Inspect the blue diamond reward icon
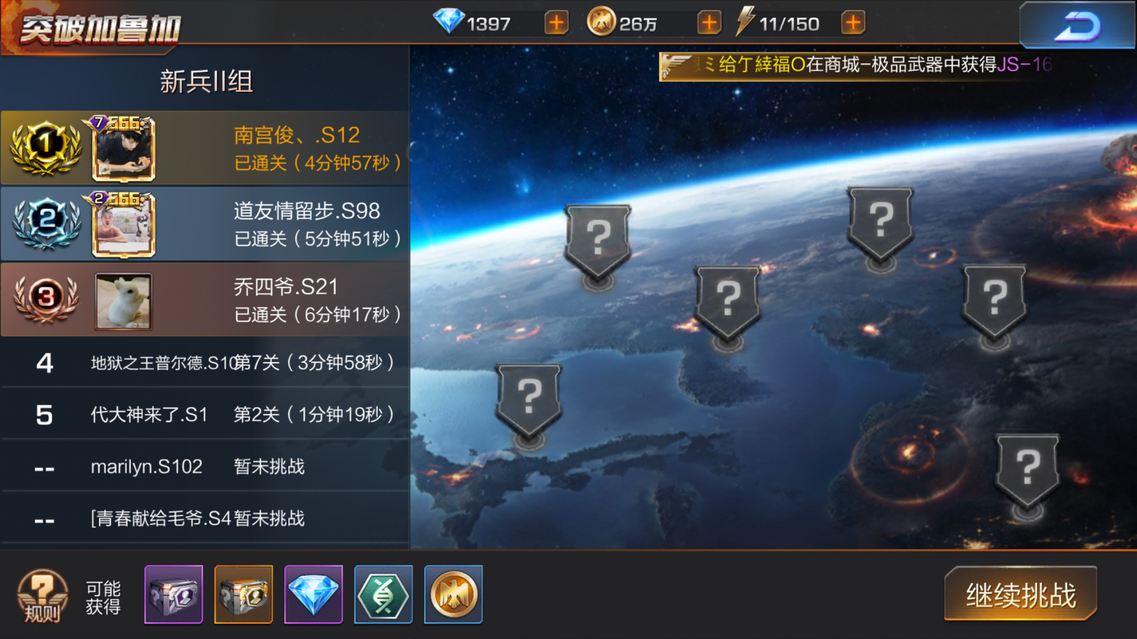 (x=314, y=594)
